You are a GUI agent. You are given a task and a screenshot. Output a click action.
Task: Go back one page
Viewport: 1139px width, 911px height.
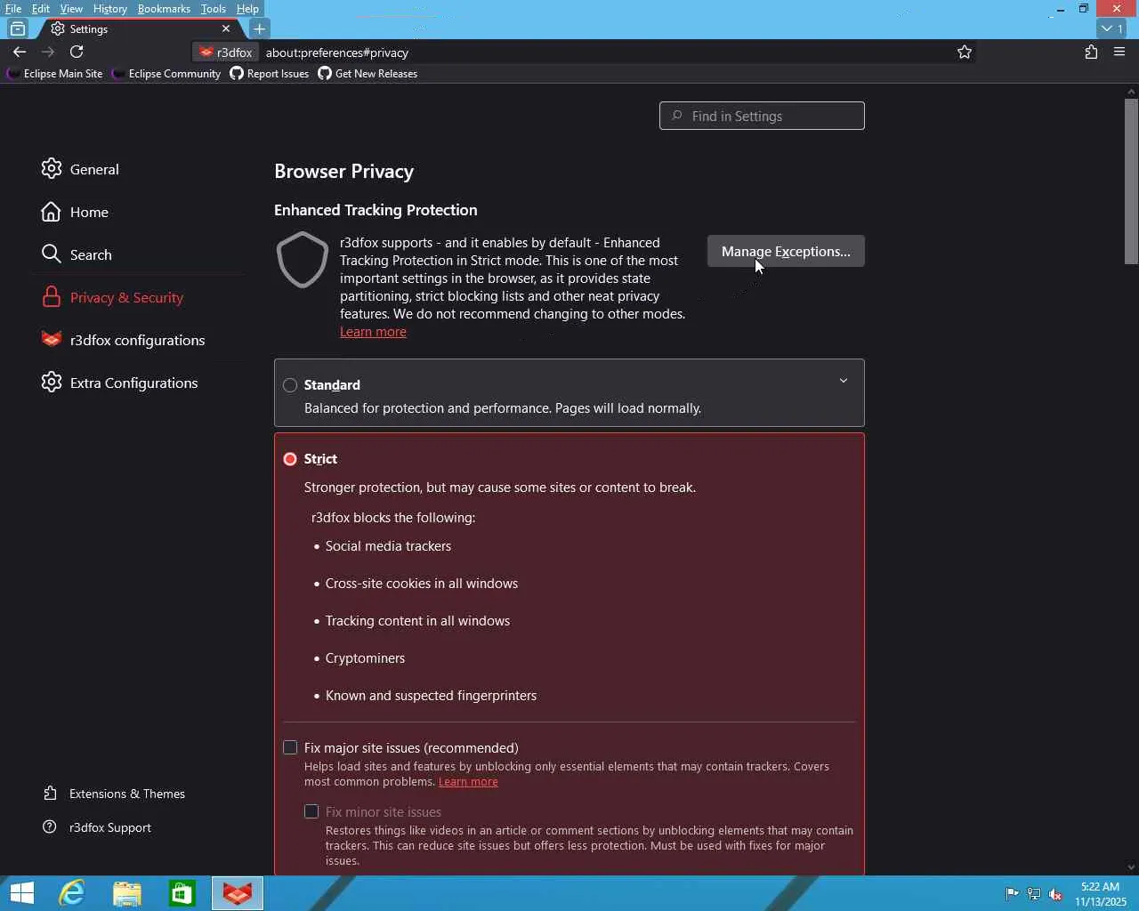[20, 52]
